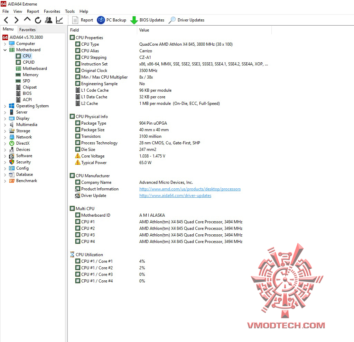Click the Back navigation arrow
354x342 pixels.
click(6, 20)
